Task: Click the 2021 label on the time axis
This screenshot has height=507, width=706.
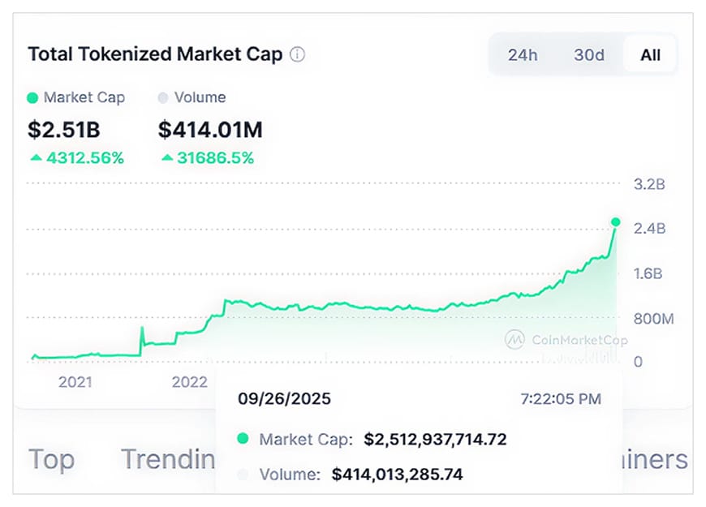Action: (75, 382)
